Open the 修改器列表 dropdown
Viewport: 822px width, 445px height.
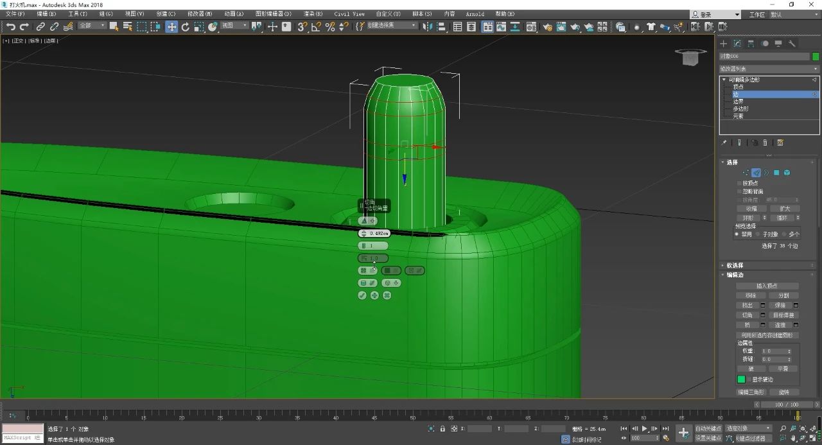[769, 69]
